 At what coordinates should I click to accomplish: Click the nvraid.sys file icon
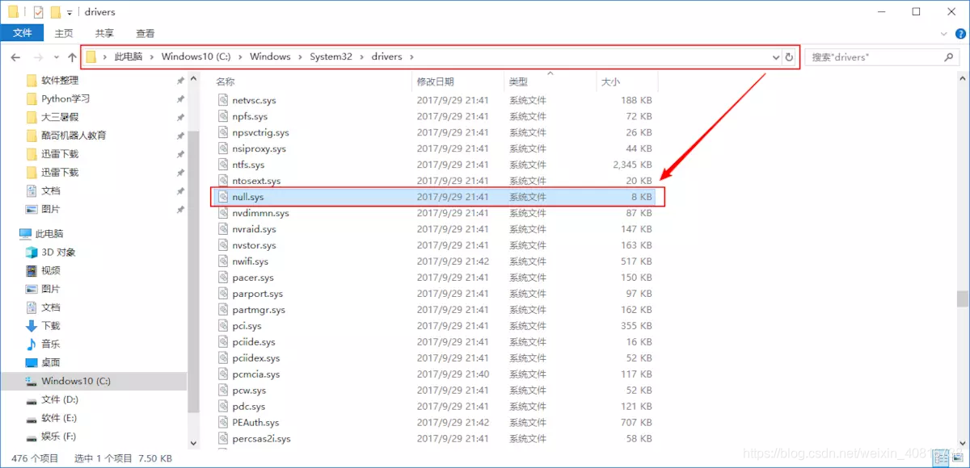(224, 229)
